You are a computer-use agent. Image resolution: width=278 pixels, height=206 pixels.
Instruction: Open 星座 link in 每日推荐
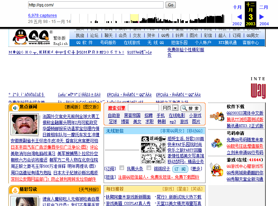coord(183,189)
